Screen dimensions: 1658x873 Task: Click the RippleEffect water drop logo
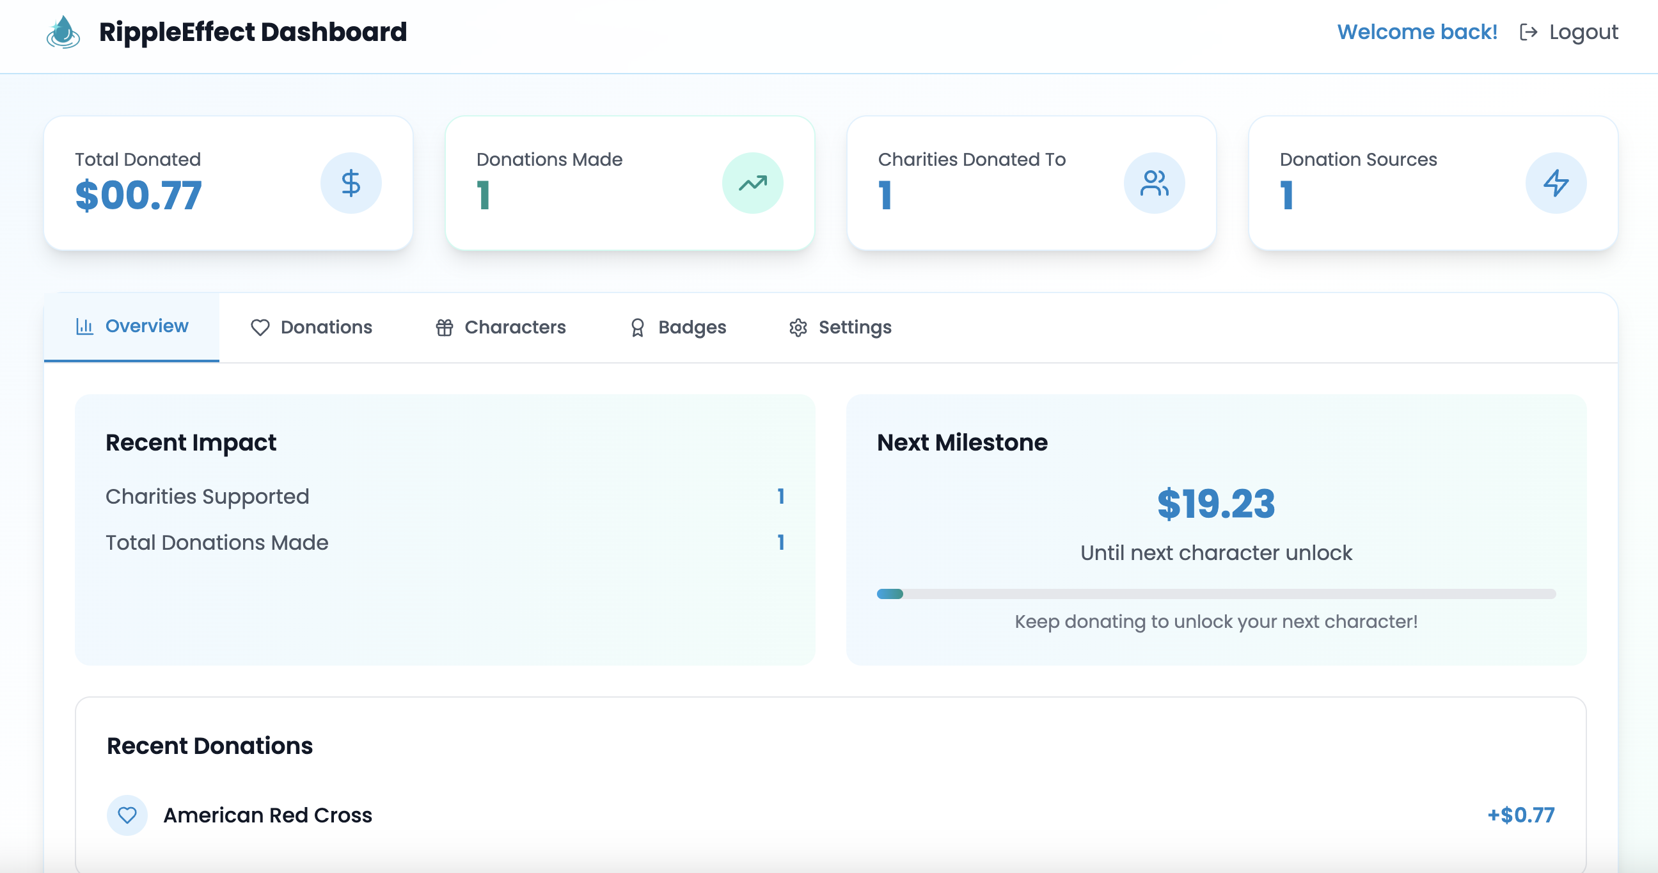coord(63,32)
